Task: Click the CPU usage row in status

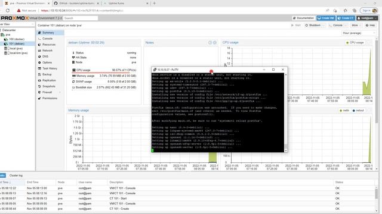Action: click(104, 70)
